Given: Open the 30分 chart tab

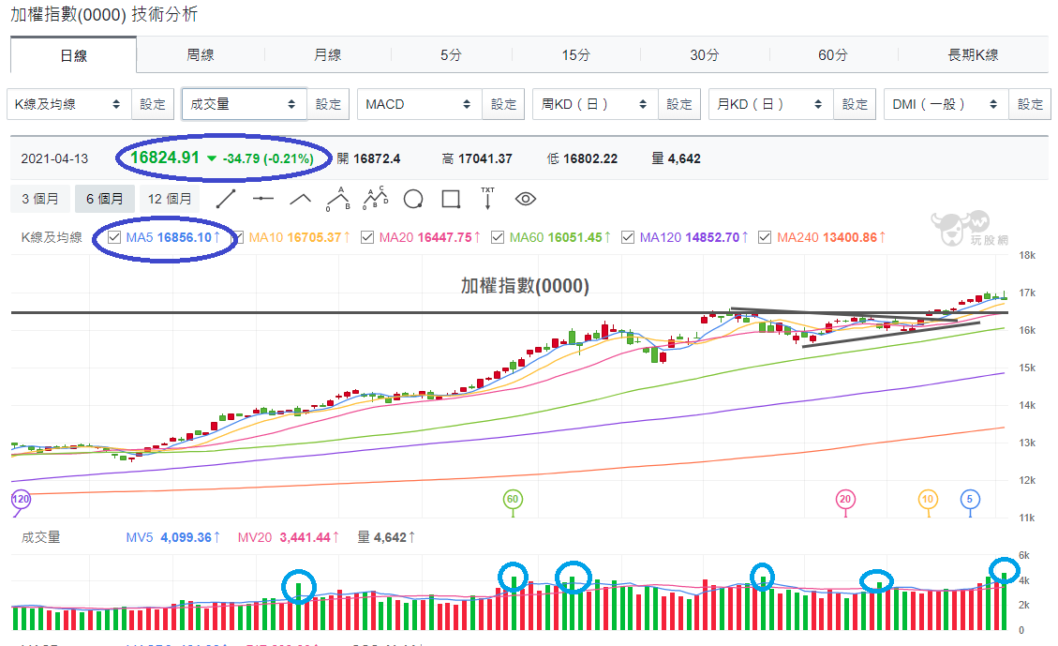Looking at the screenshot, I should (705, 54).
